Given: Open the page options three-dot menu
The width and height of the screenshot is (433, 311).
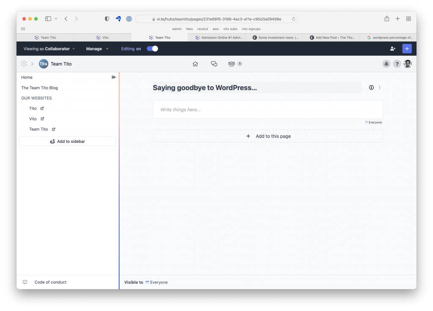Looking at the screenshot, I should [380, 87].
